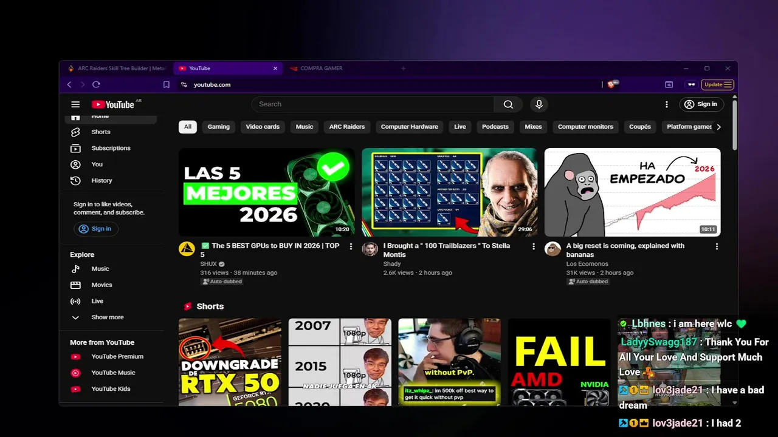Click the YouTube logo
778x437 pixels.
coord(113,104)
